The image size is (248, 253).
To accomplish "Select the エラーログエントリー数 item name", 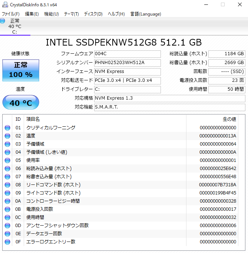I will (51, 242).
